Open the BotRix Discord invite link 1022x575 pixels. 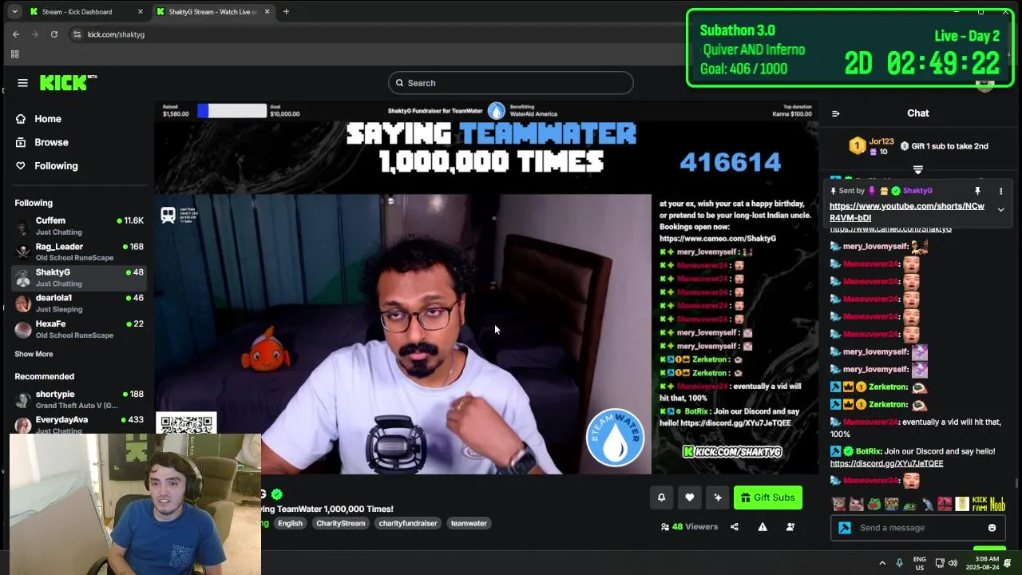pyautogui.click(x=886, y=463)
